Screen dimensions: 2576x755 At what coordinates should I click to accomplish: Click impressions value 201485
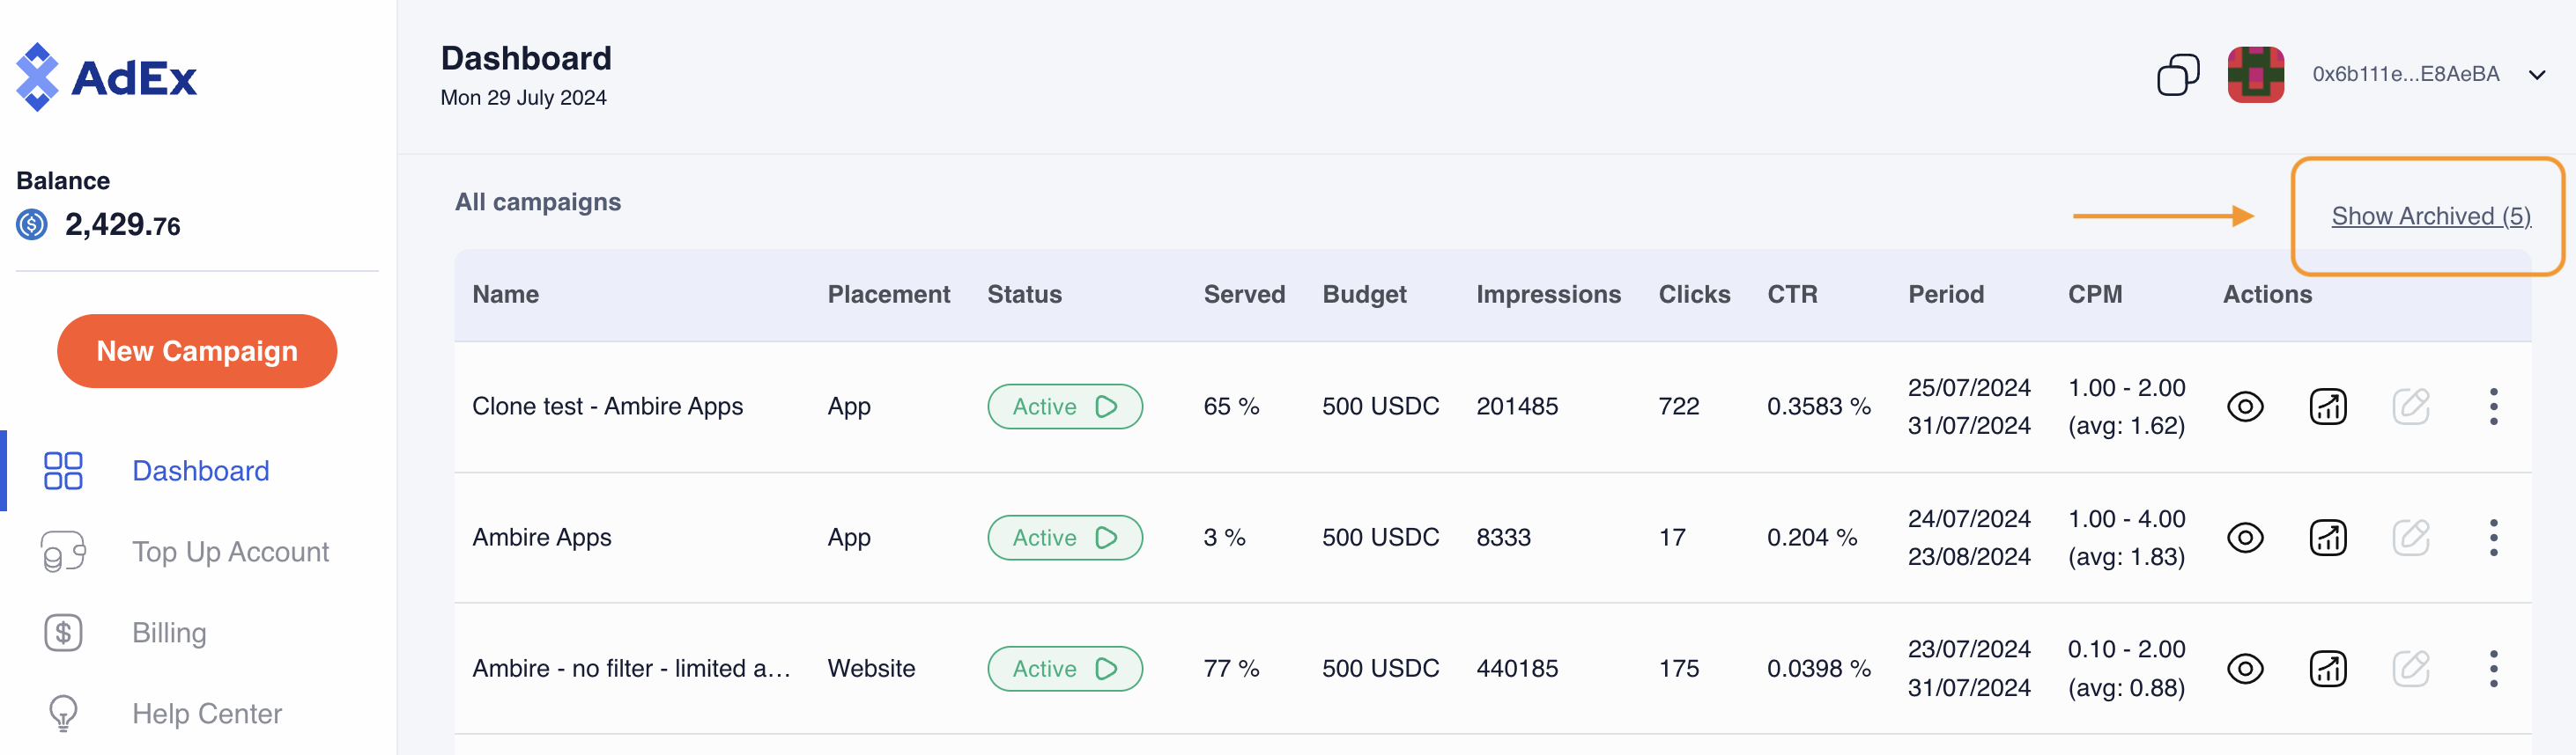pos(1517,407)
